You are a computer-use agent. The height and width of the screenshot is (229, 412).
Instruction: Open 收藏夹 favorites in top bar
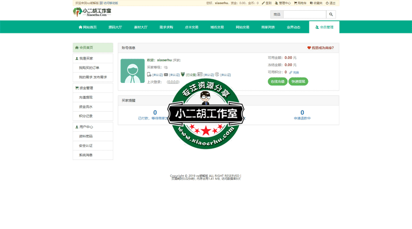pos(316,3)
